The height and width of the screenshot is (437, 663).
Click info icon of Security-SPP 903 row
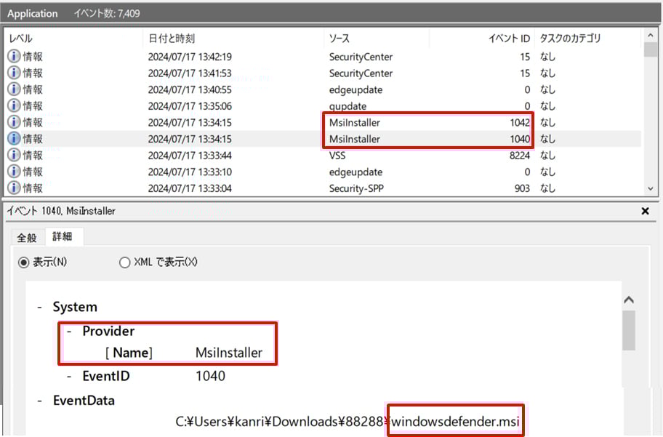coord(14,188)
